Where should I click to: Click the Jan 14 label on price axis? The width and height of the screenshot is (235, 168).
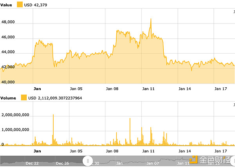click(184, 89)
